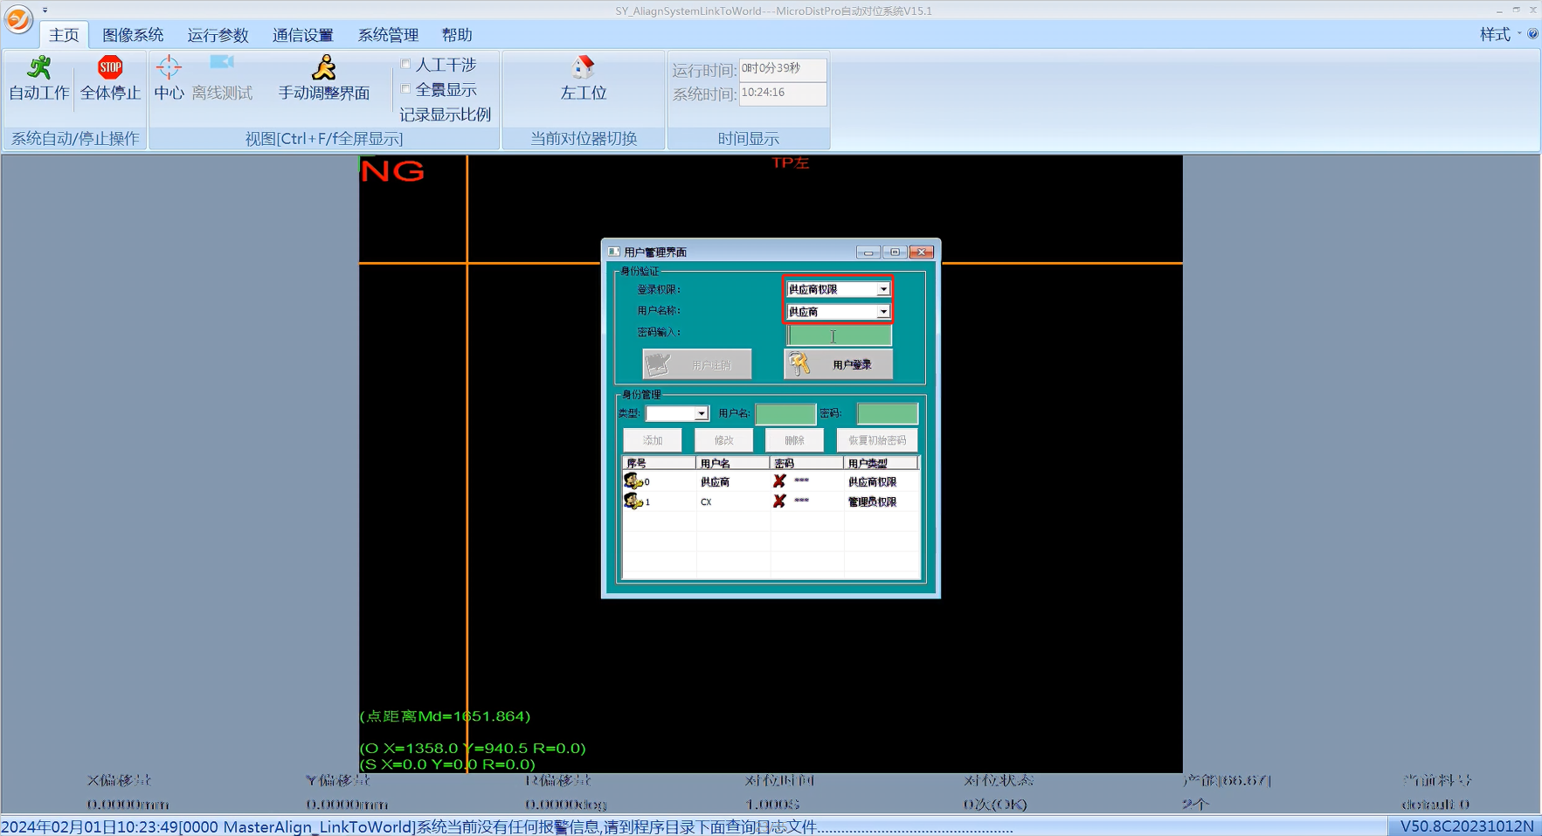Open the 类型 dropdown in 身份管理

tap(701, 414)
